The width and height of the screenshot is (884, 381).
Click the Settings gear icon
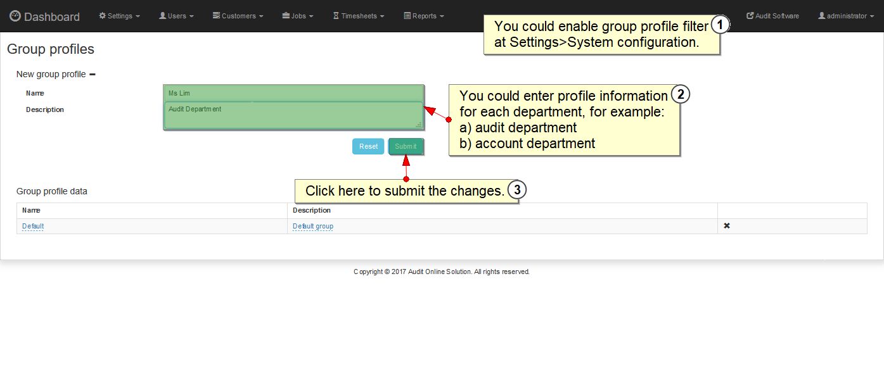coord(103,16)
